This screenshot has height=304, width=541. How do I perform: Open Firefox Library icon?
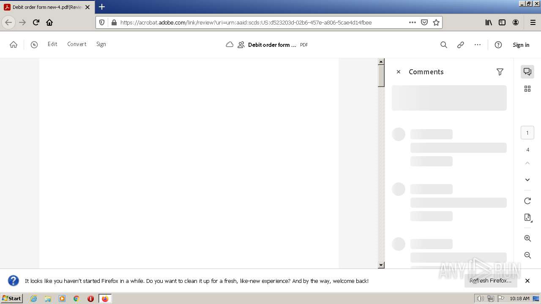(x=489, y=22)
